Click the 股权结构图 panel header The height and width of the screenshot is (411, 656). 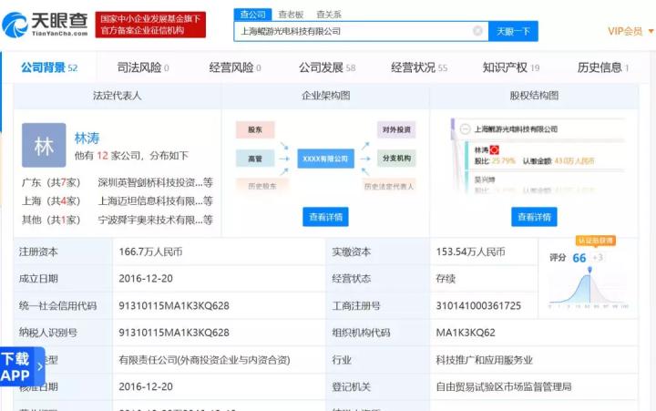point(534,96)
